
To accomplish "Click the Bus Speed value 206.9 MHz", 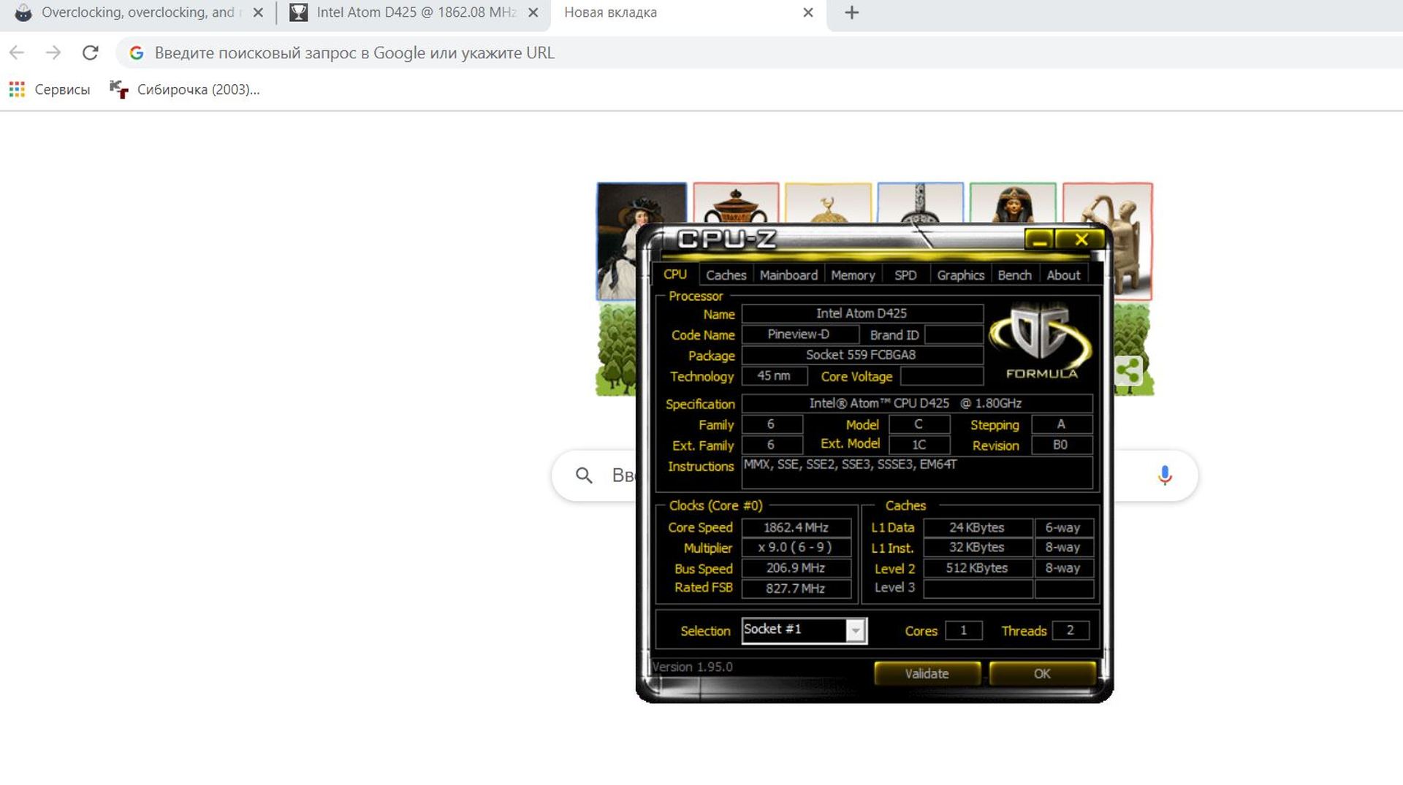I will (796, 568).
